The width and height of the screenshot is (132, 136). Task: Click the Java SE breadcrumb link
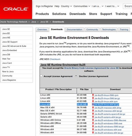pyautogui.click(x=44, y=22)
